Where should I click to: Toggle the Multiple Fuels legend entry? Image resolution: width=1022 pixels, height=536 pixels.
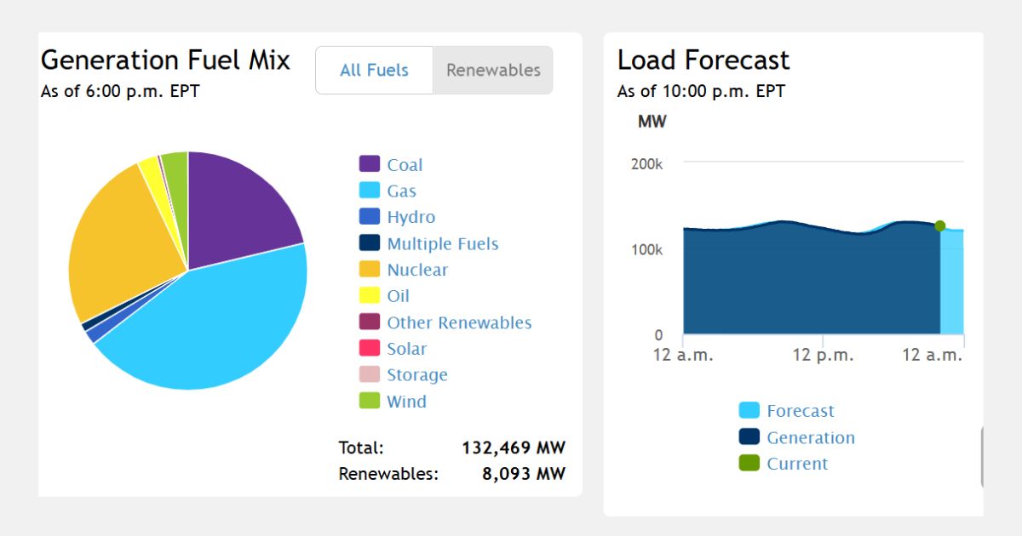click(x=442, y=243)
